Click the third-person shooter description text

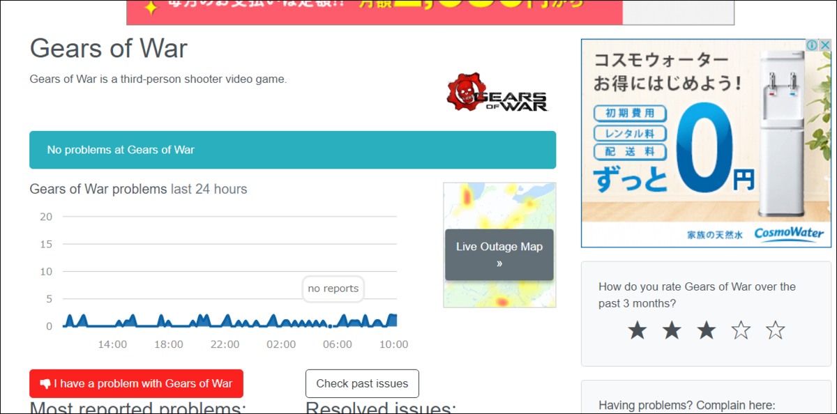coord(158,79)
